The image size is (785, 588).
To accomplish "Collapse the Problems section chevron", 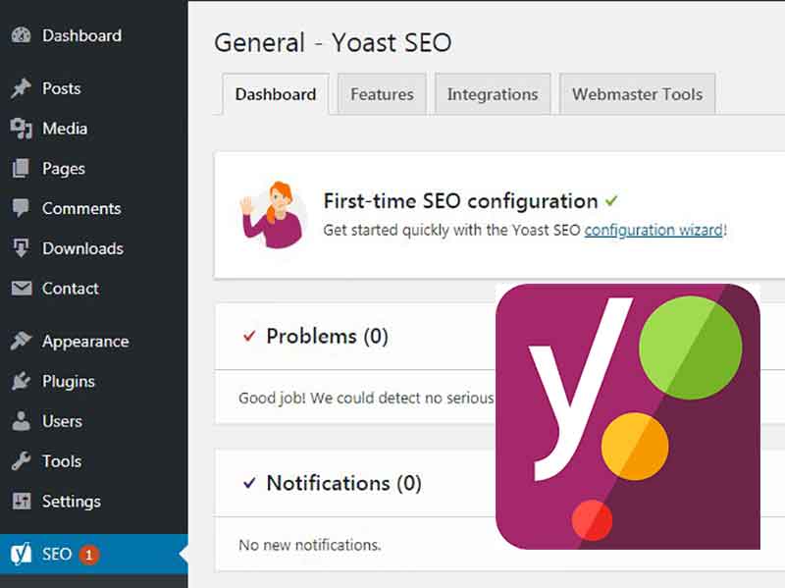I will [x=249, y=337].
